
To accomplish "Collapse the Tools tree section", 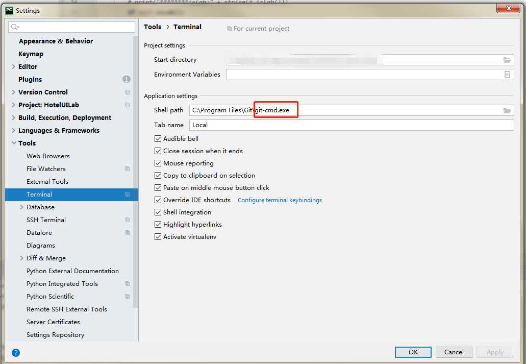I will (x=14, y=143).
